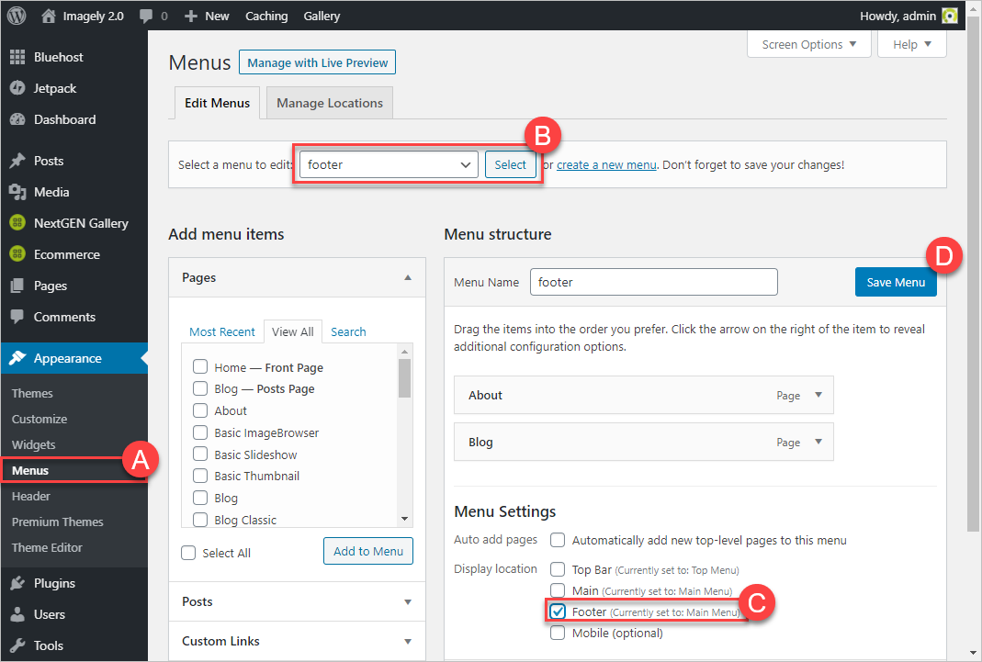Click the Menu Name input field
This screenshot has width=982, height=662.
pyautogui.click(x=654, y=282)
